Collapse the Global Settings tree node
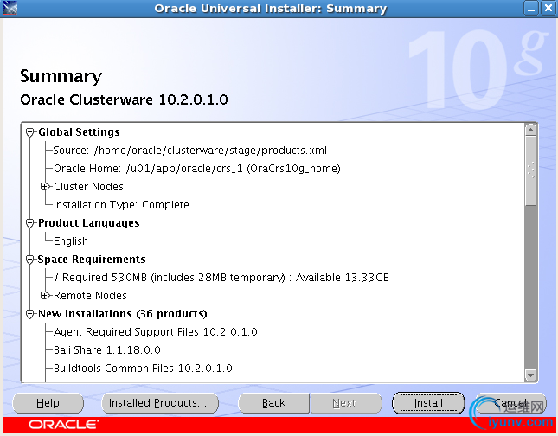This screenshot has width=558, height=436. point(30,132)
